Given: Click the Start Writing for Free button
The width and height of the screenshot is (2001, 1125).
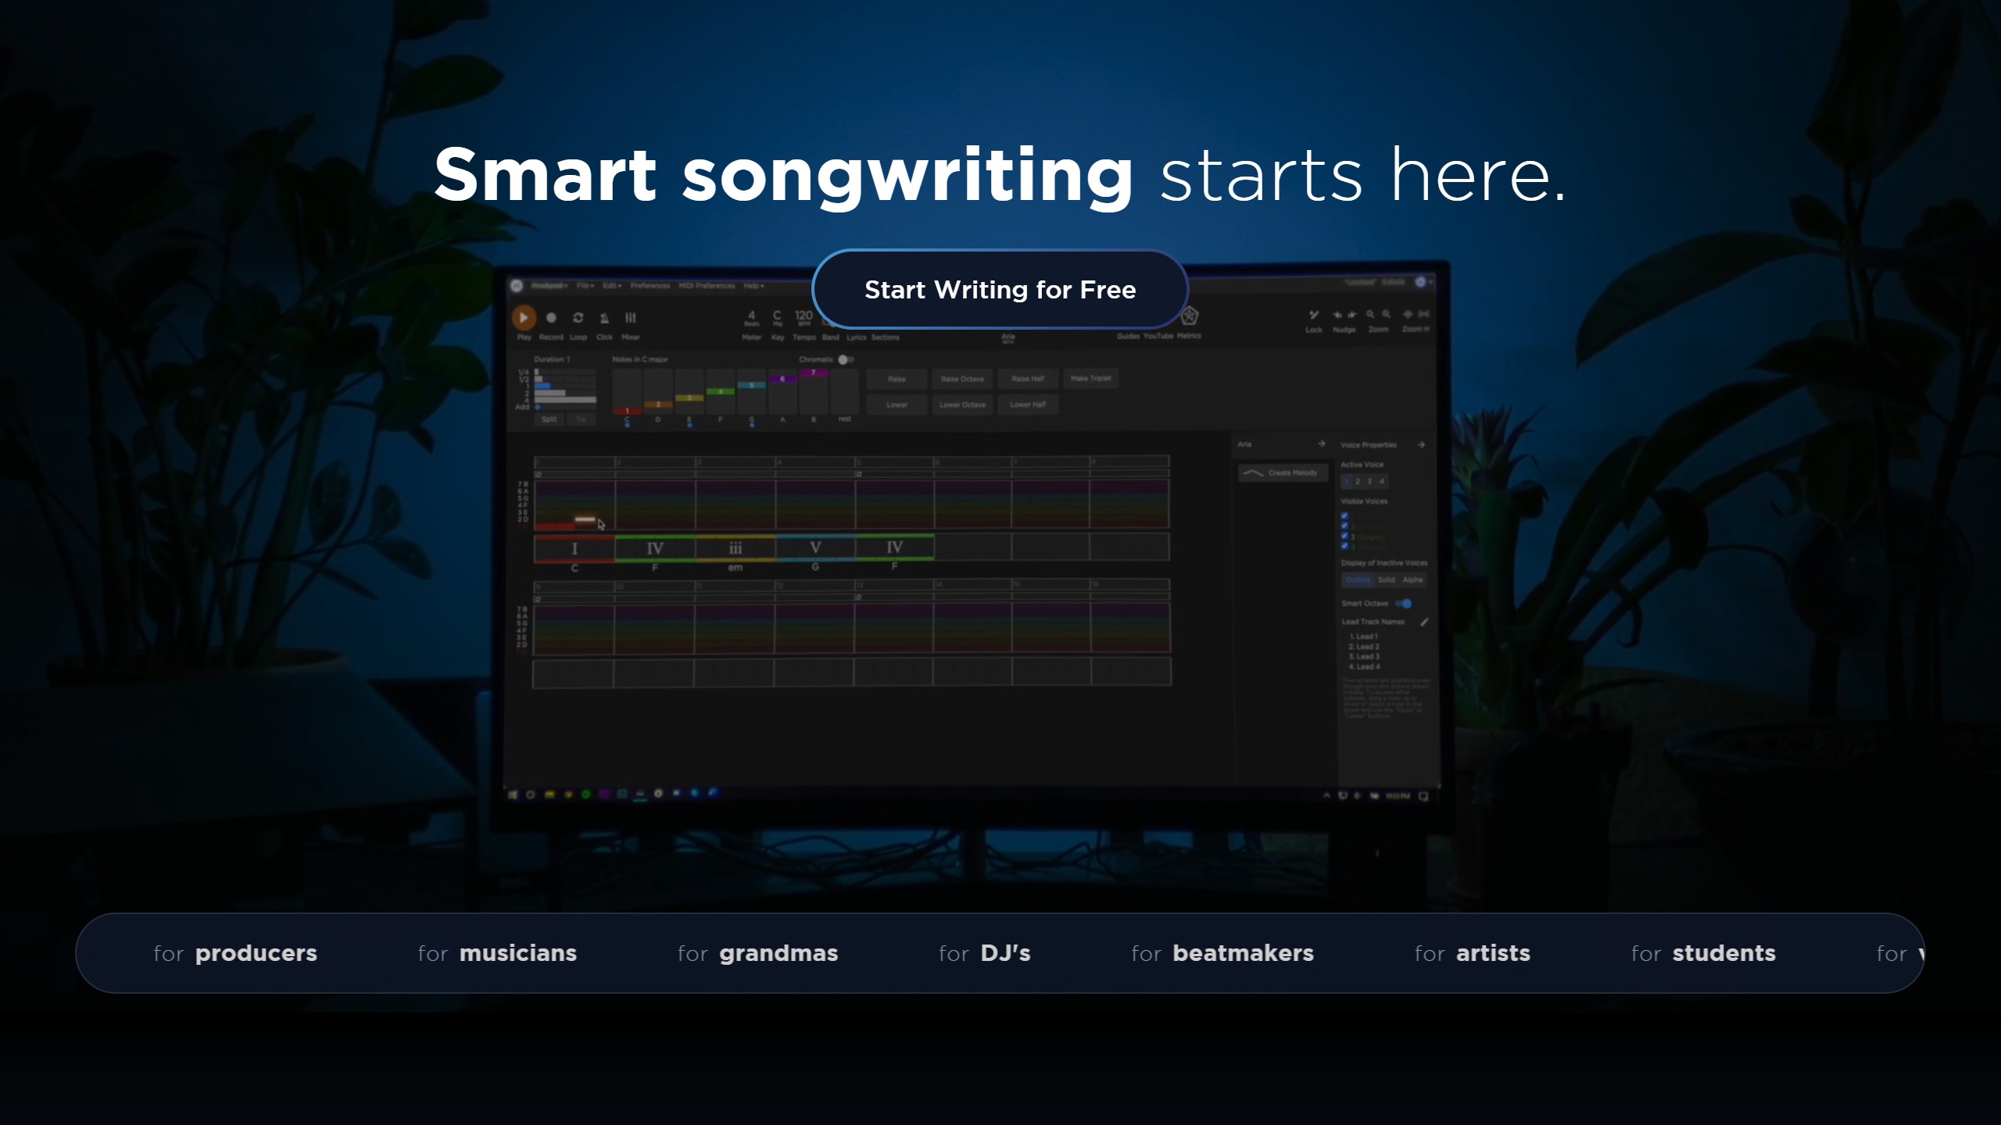Looking at the screenshot, I should (x=1000, y=290).
